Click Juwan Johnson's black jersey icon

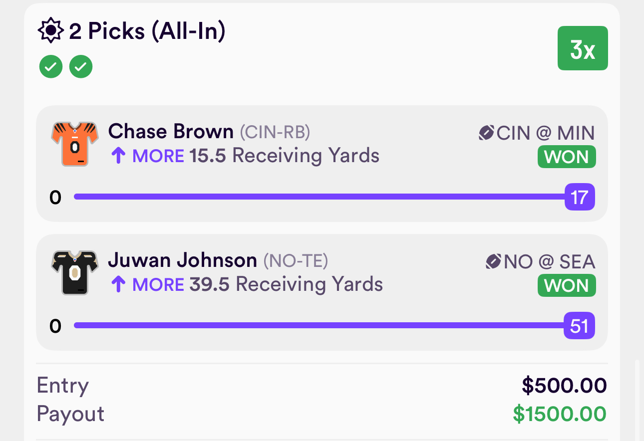point(74,272)
